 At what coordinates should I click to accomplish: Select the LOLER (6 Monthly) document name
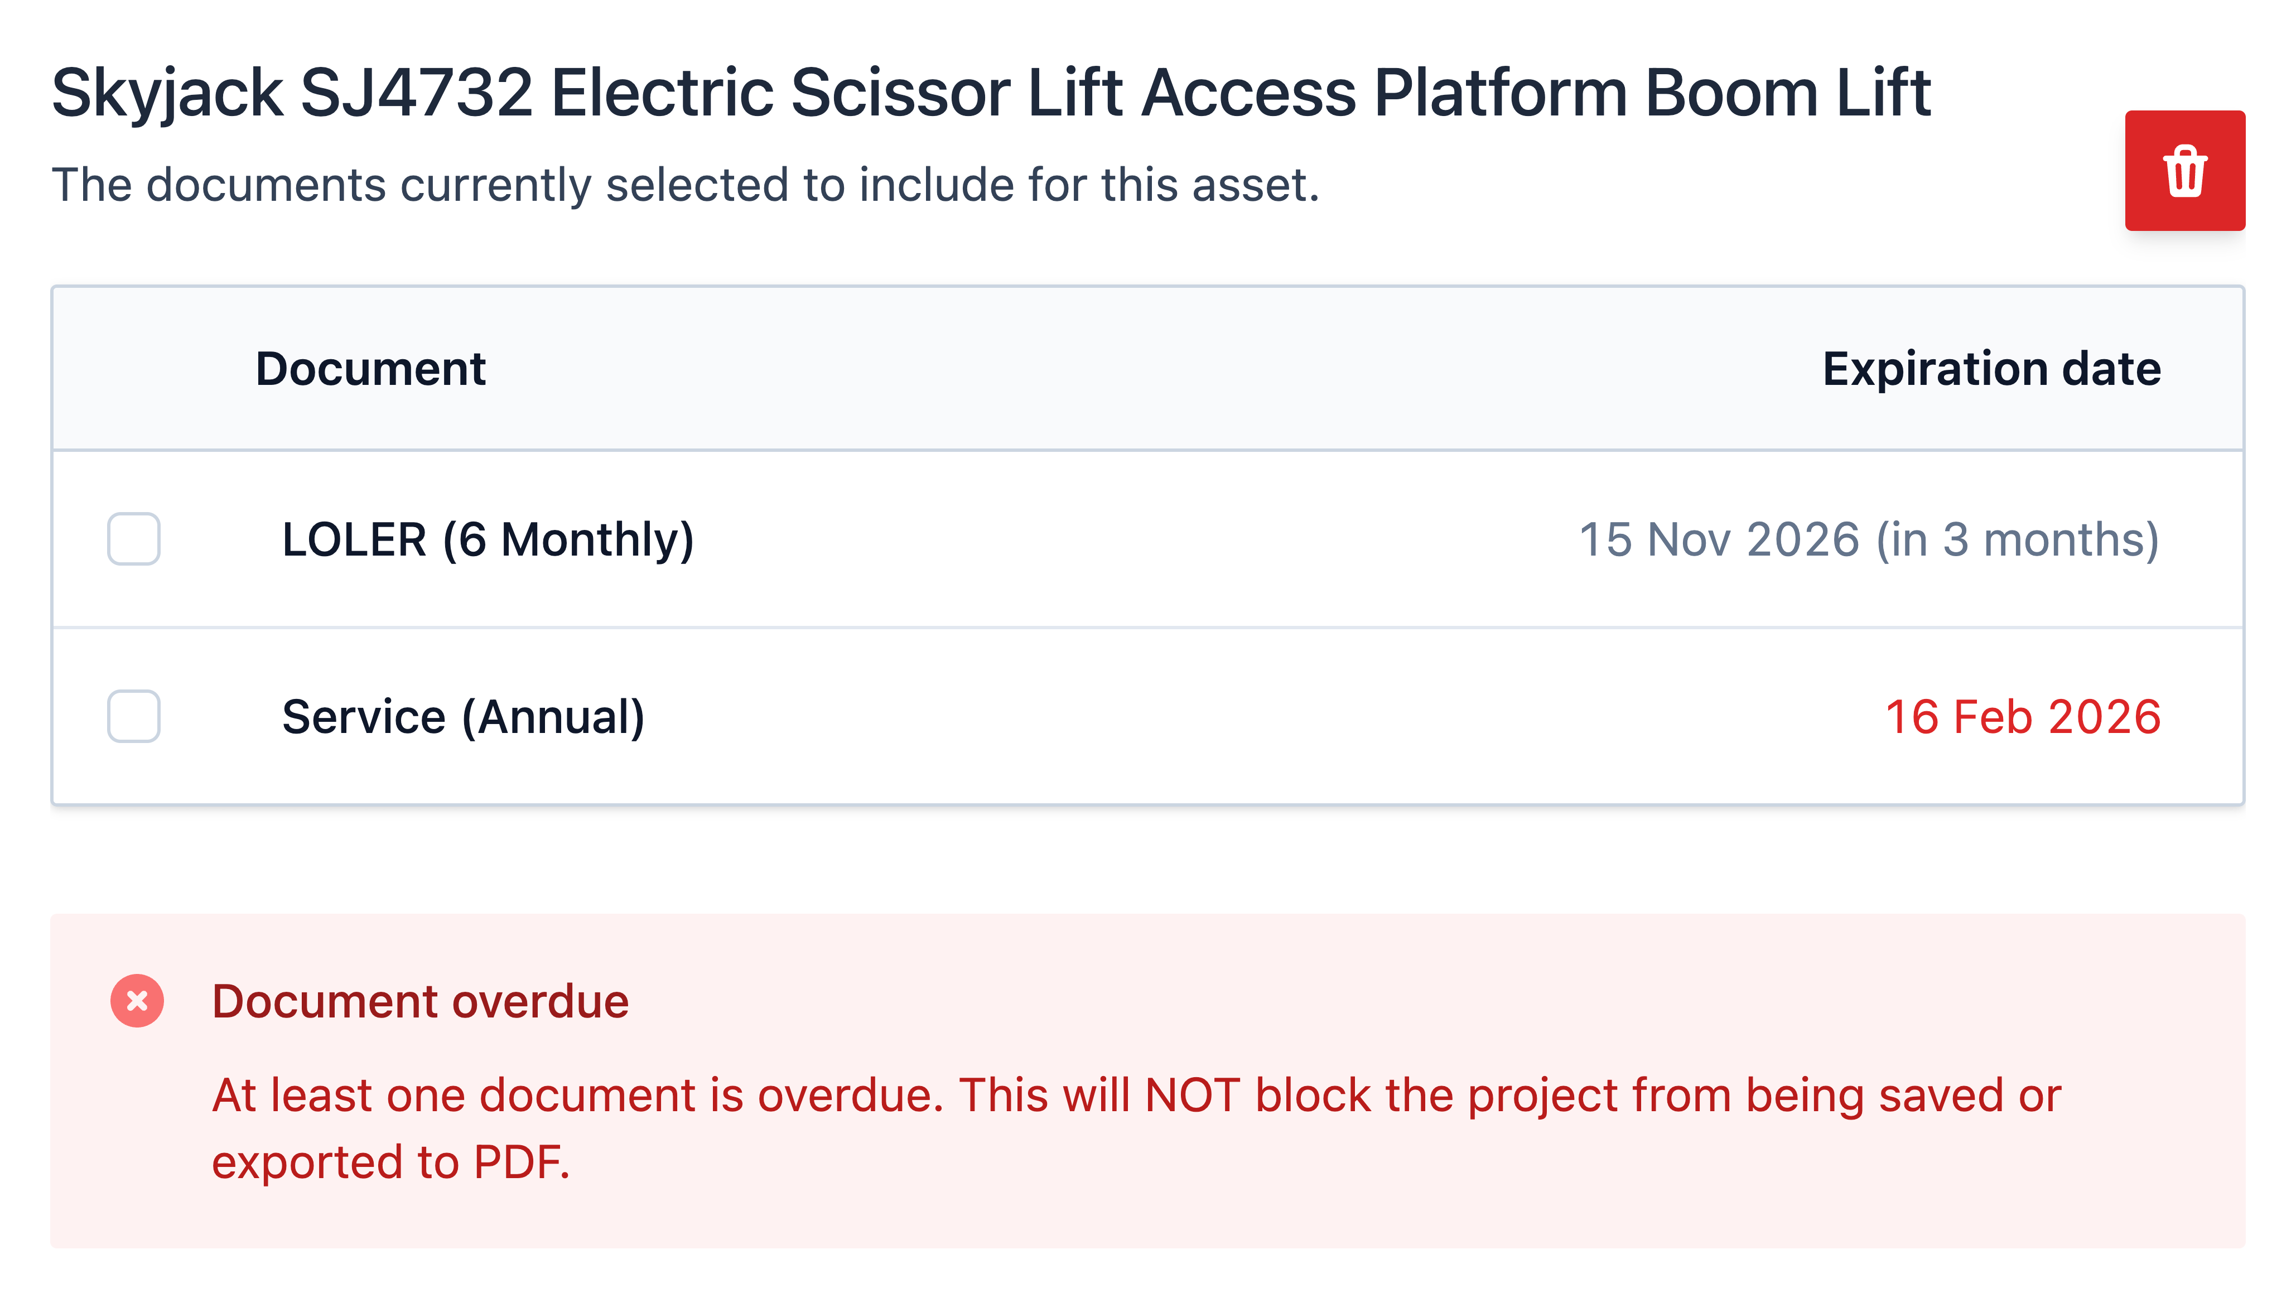click(488, 540)
